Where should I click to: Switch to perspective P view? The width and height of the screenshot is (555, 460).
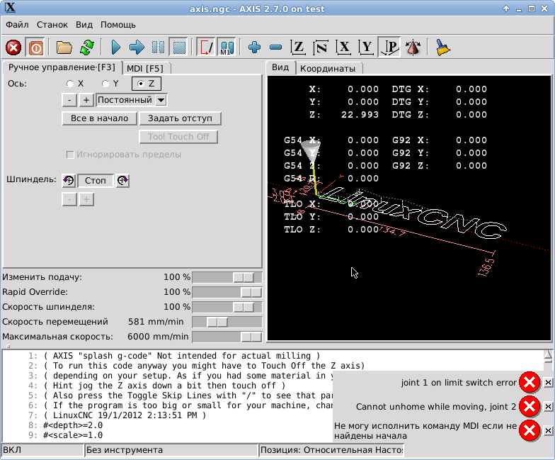pos(389,47)
